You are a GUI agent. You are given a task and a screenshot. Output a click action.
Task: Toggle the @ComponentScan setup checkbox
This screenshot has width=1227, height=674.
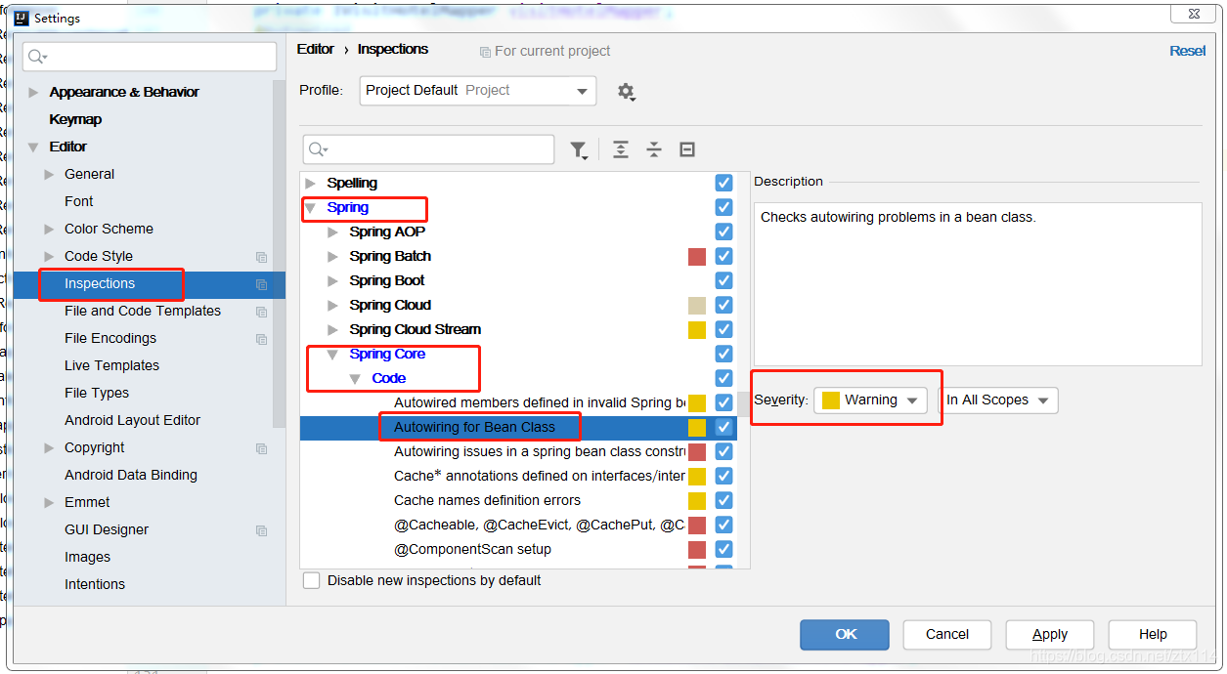pos(723,549)
